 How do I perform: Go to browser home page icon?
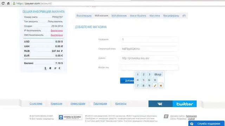point(8,3)
